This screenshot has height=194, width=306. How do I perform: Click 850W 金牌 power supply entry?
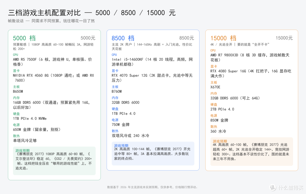tap(219, 120)
